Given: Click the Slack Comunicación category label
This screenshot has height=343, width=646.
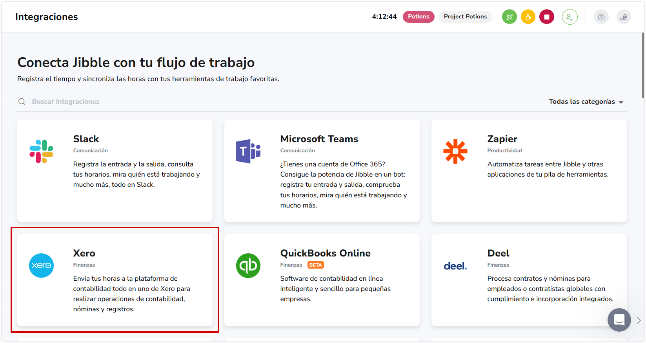Looking at the screenshot, I should [90, 151].
